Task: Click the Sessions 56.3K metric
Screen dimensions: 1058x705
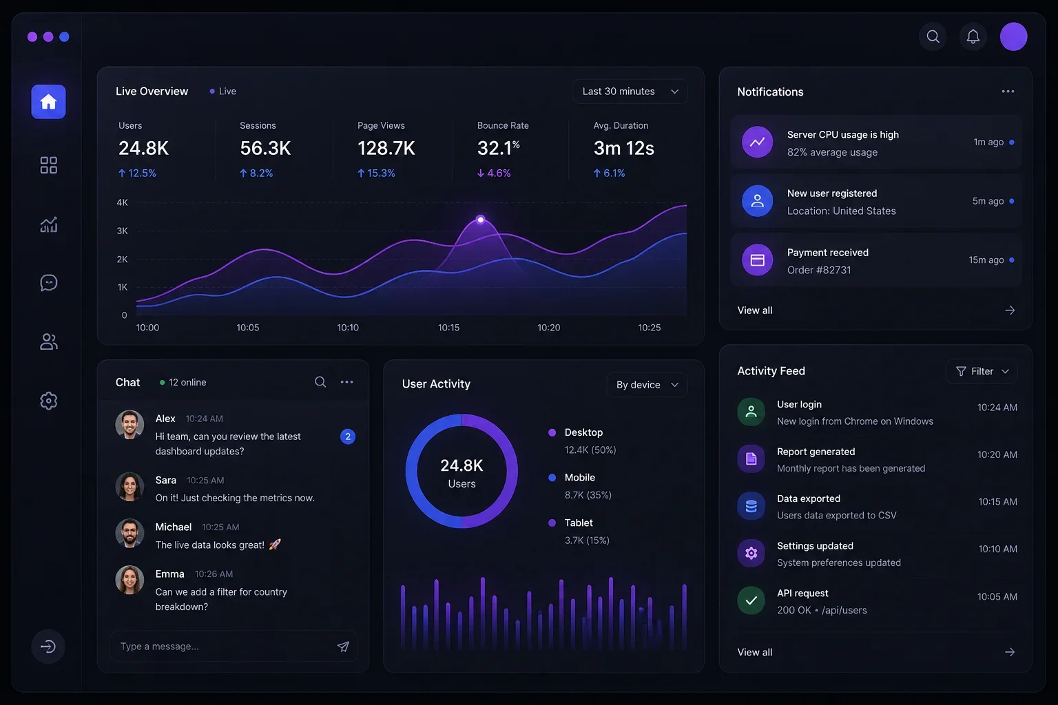Action: point(265,149)
